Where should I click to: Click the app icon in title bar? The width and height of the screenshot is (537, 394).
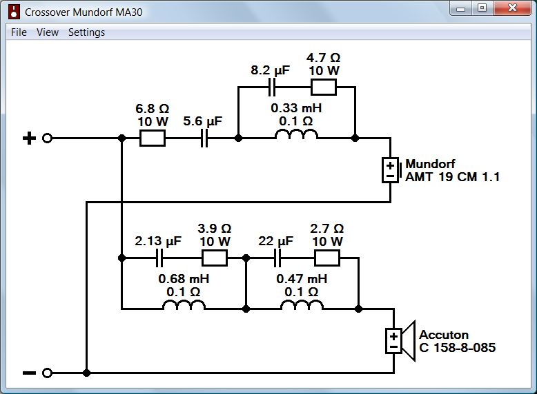14,12
